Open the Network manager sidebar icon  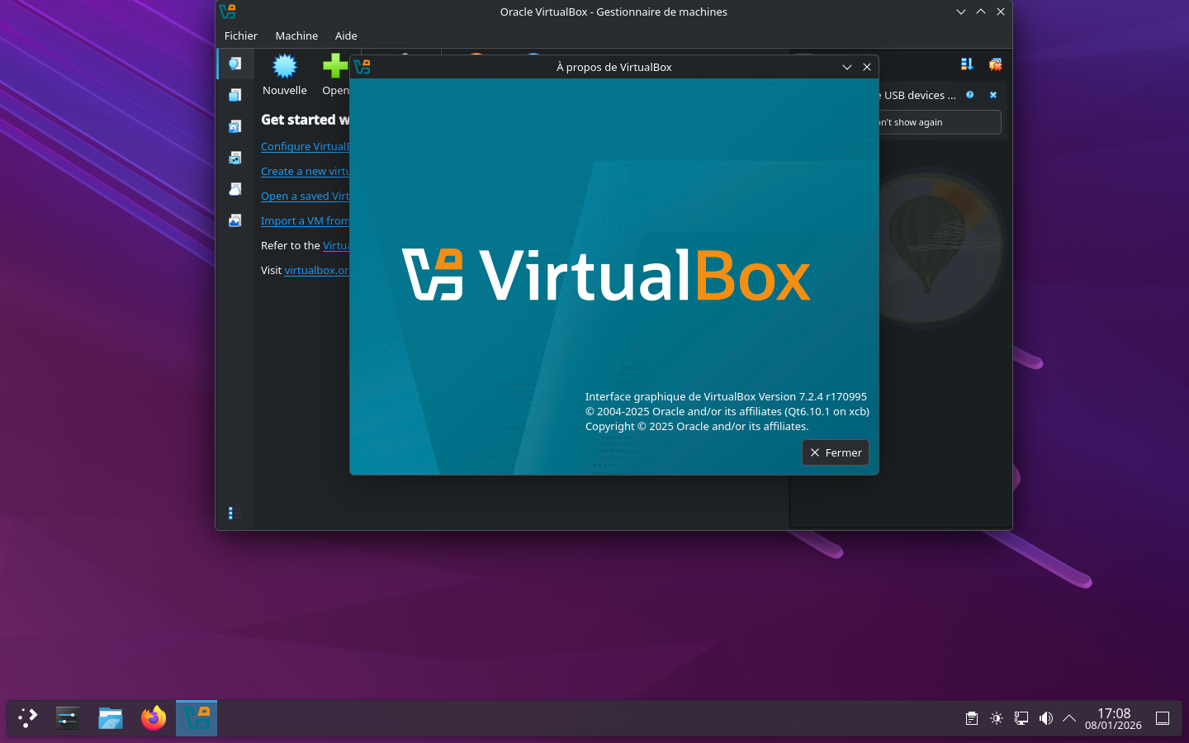[235, 158]
